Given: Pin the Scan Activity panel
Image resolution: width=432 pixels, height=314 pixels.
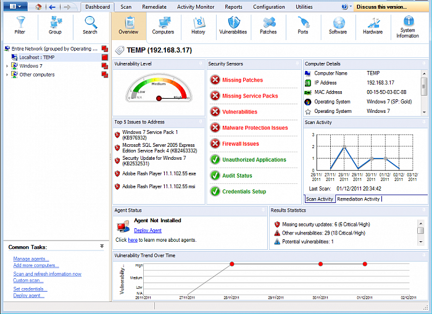Looking at the screenshot, I should pyautogui.click(x=424, y=122).
